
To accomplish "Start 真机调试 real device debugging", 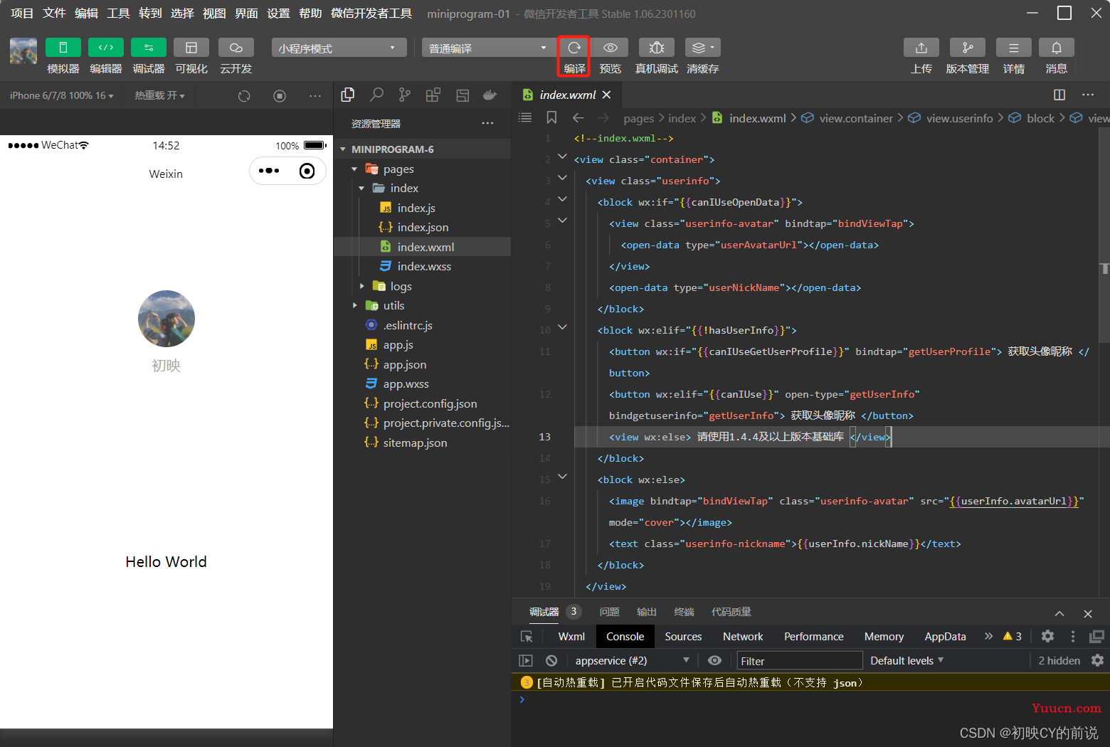I will click(x=657, y=48).
